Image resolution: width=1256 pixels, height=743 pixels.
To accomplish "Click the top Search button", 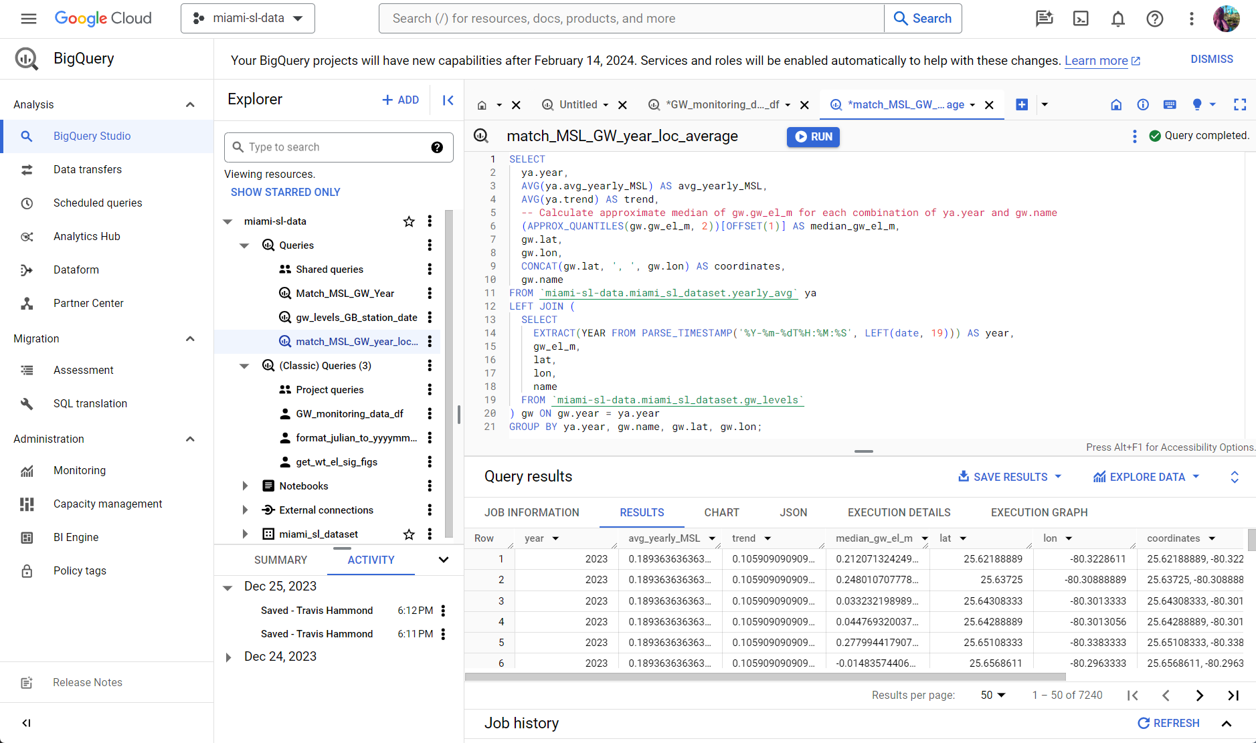I will click(923, 19).
